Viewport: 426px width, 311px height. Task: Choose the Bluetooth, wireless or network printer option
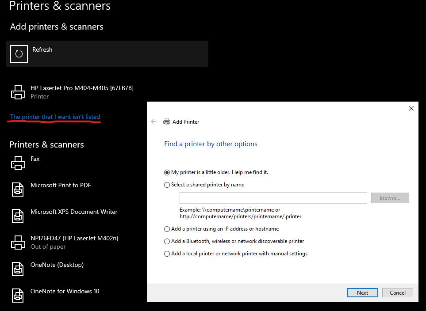167,241
